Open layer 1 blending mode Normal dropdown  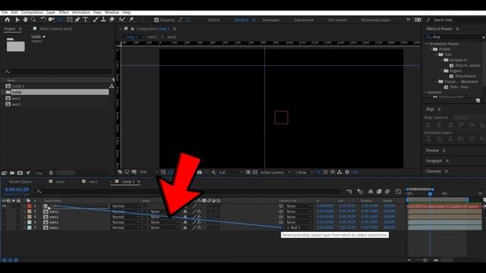click(x=125, y=206)
